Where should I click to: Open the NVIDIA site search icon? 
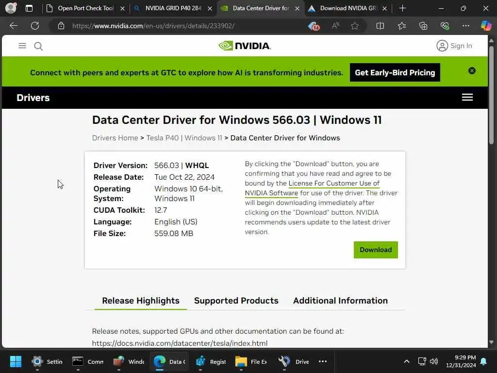38,46
